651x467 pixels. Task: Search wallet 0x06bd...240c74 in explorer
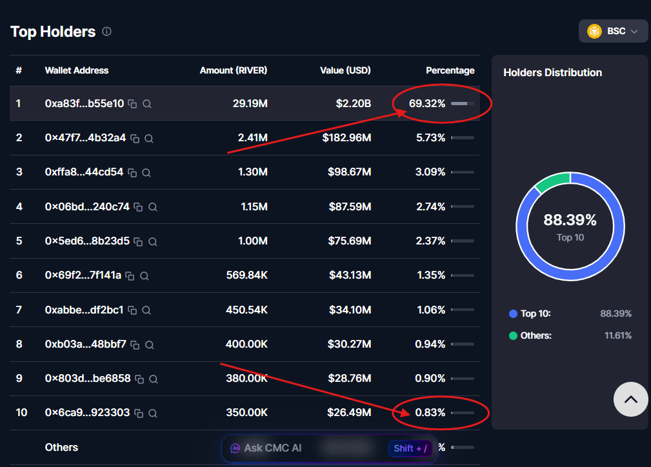(x=153, y=207)
